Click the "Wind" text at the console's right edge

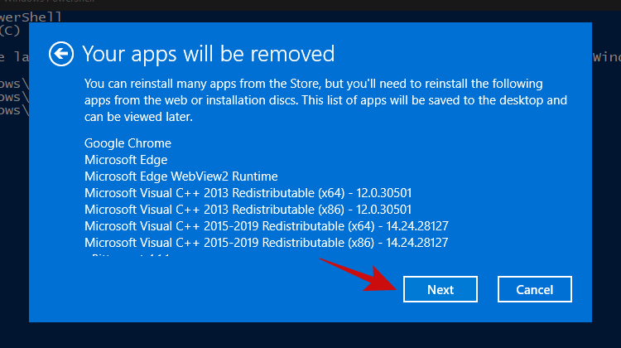point(606,57)
